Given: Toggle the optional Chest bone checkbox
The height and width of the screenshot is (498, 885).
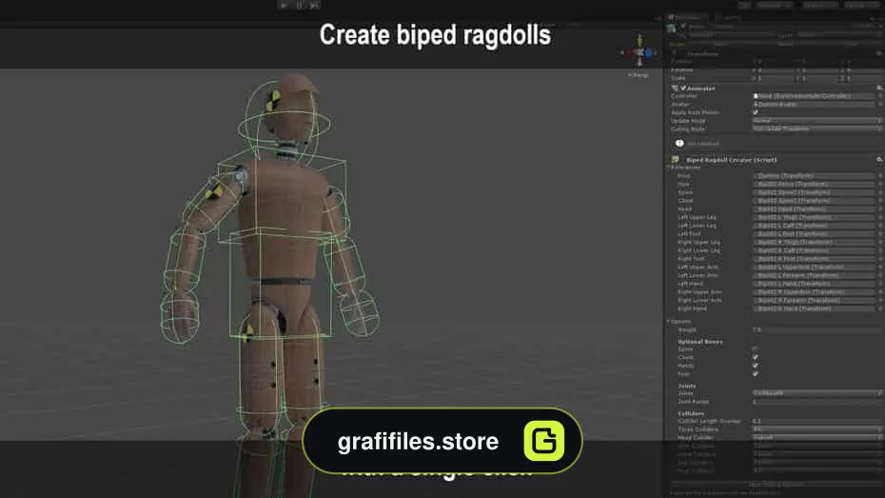Looking at the screenshot, I should pos(756,357).
